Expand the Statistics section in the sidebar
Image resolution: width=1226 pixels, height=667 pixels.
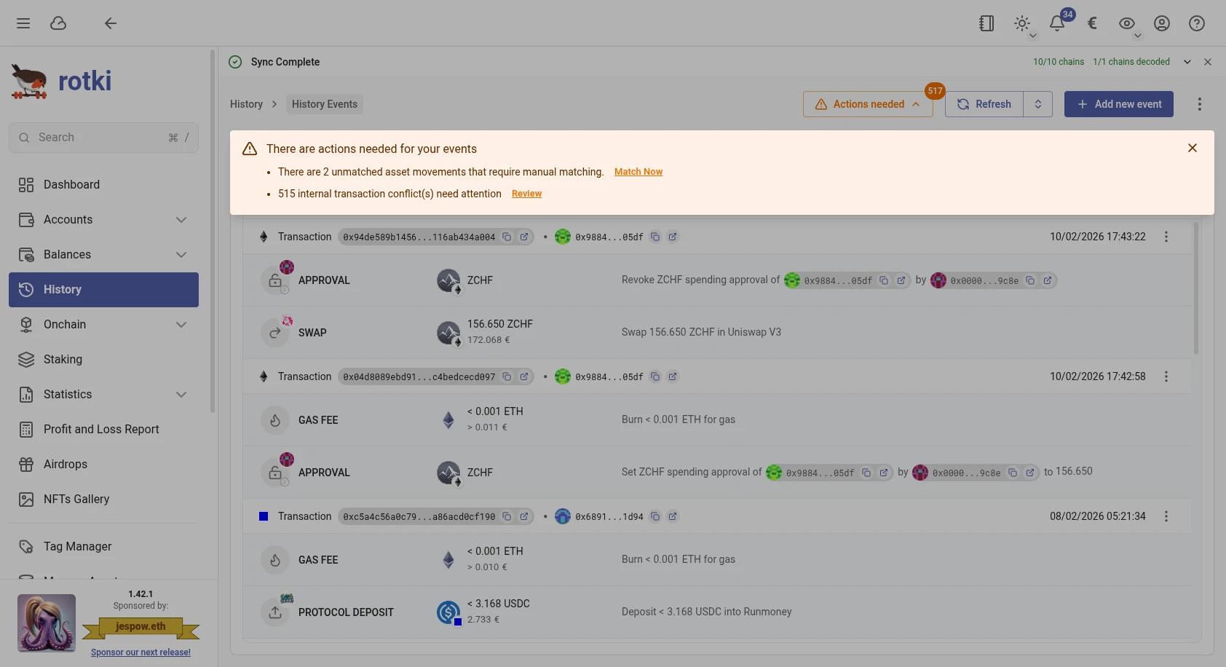click(181, 394)
